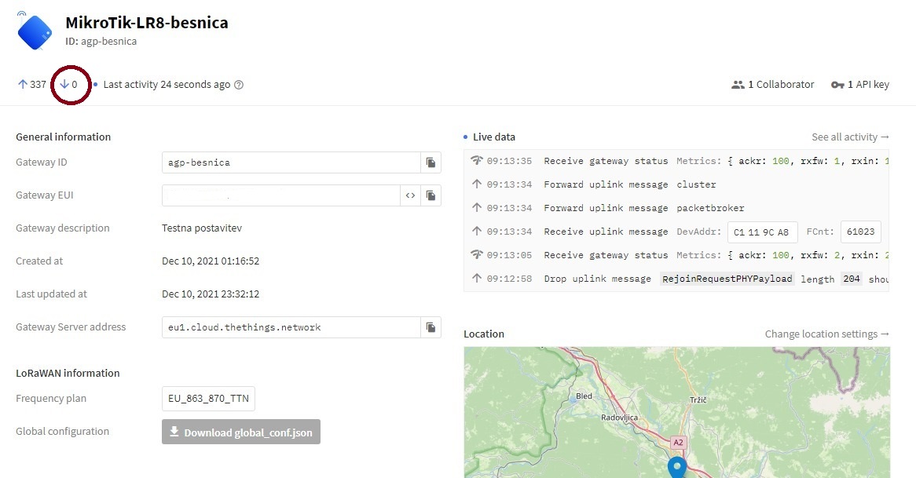
Task: Click Created at date Dec 10, 2021 01:16:52
Action: [211, 261]
